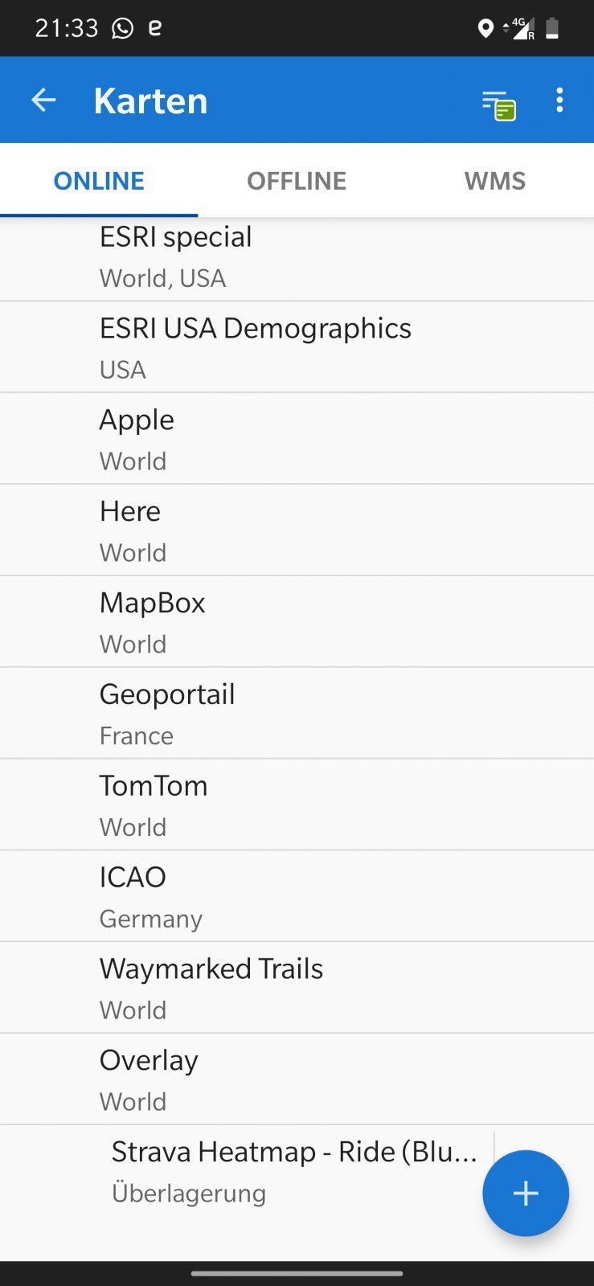Tap the back arrow in header

(43, 100)
